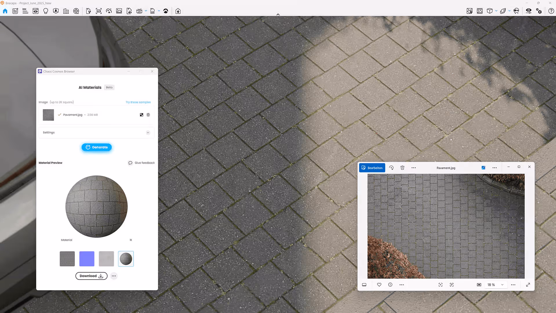Expand the Settings section chevron
Viewport: 556px width, 313px height.
coord(148,133)
